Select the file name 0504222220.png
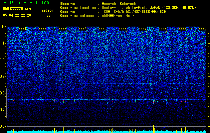 coord(17,9)
